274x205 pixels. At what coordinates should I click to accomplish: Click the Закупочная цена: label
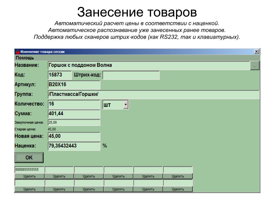(29, 122)
